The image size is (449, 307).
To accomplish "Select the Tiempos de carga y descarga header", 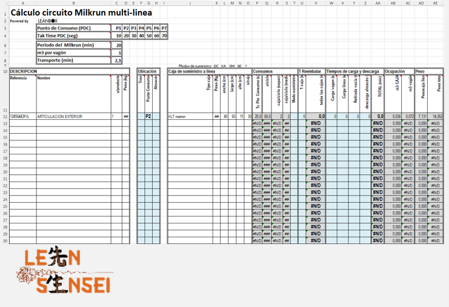I will pos(354,71).
